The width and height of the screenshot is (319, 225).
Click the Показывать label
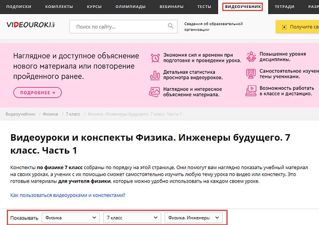coord(24,218)
